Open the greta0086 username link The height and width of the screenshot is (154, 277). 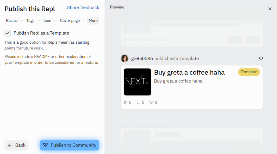[x=142, y=59]
